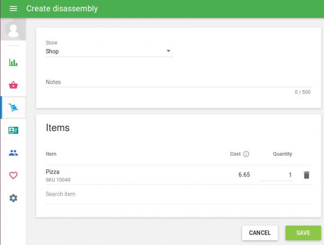Select the inventory hand truck icon

point(13,108)
